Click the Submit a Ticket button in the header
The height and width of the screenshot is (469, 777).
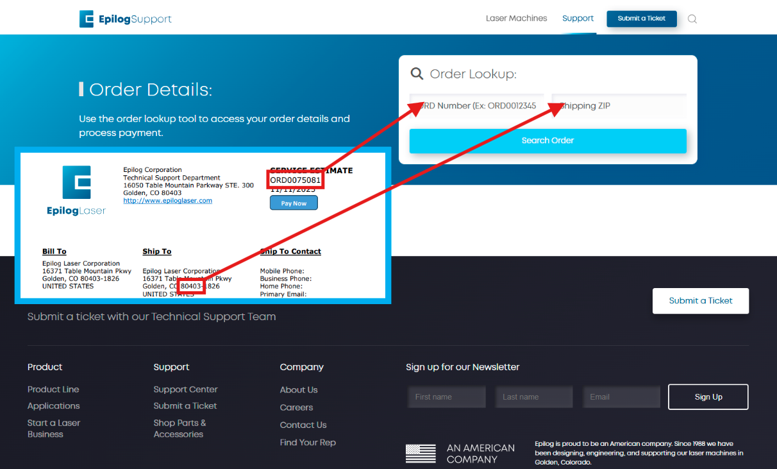tap(641, 19)
